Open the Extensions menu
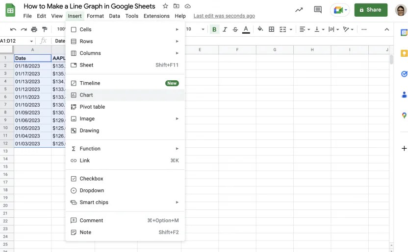408x252 pixels. [x=156, y=16]
